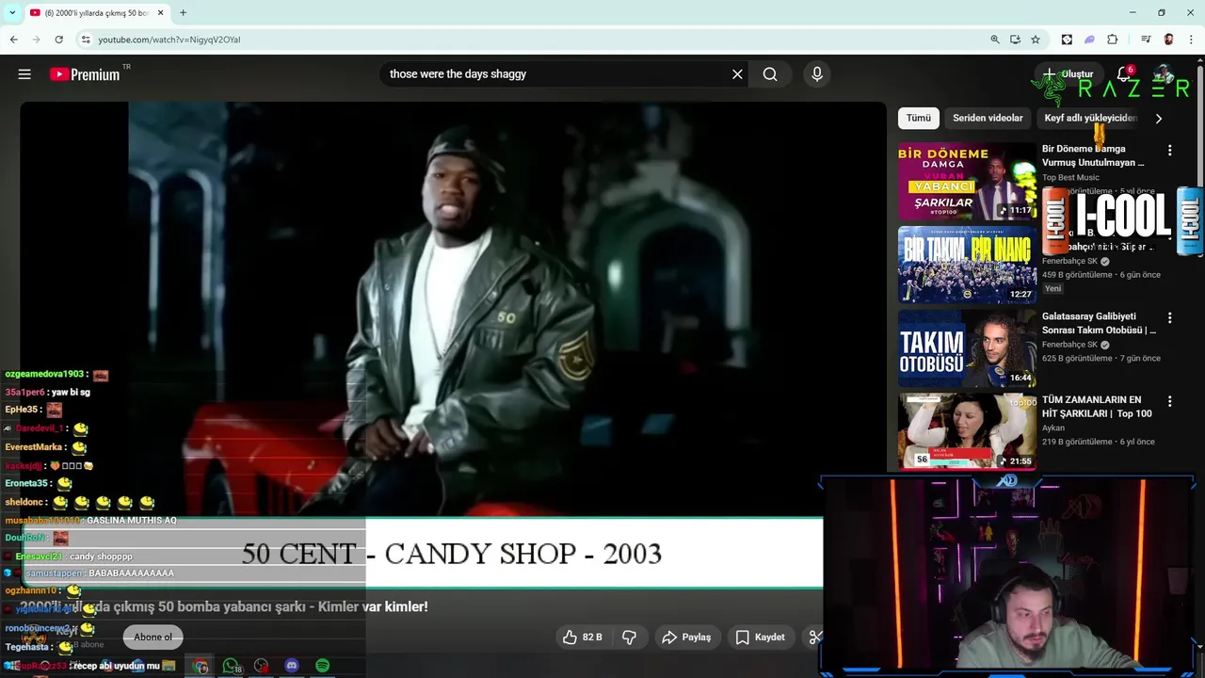Open Aykan channel link
Screen dimensions: 1205x678
pyautogui.click(x=1053, y=428)
